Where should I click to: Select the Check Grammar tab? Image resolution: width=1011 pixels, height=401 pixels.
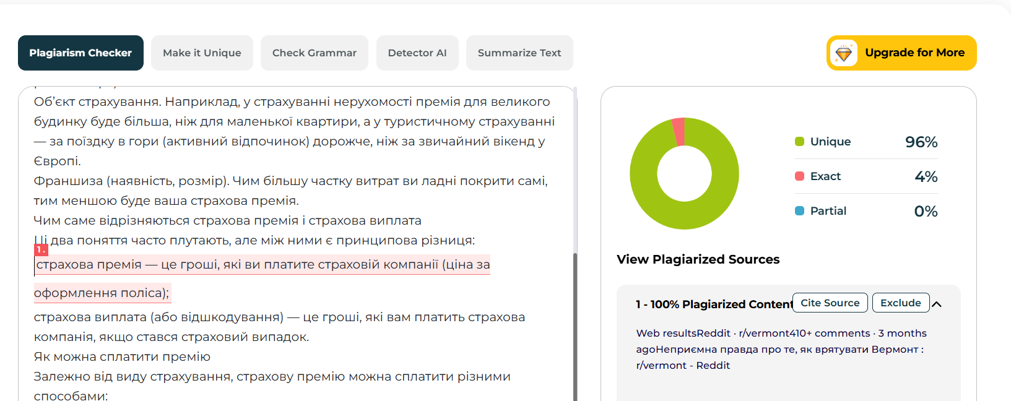coord(314,53)
